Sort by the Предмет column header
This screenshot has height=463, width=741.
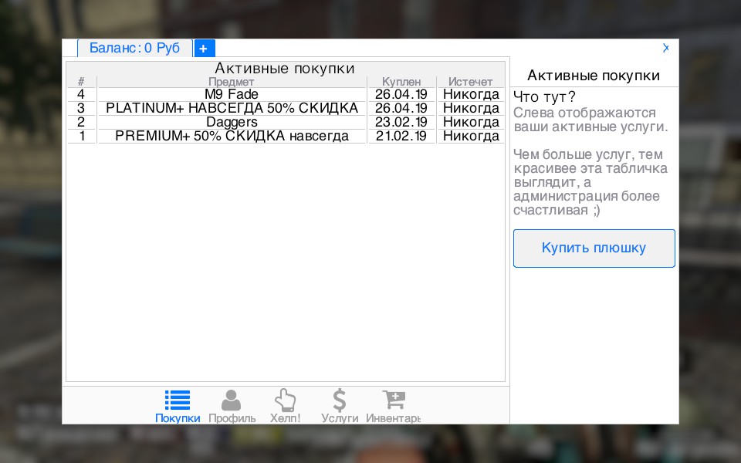coord(231,82)
